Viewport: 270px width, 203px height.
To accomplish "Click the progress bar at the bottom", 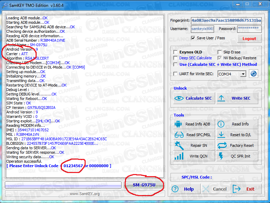I will pos(63,185).
